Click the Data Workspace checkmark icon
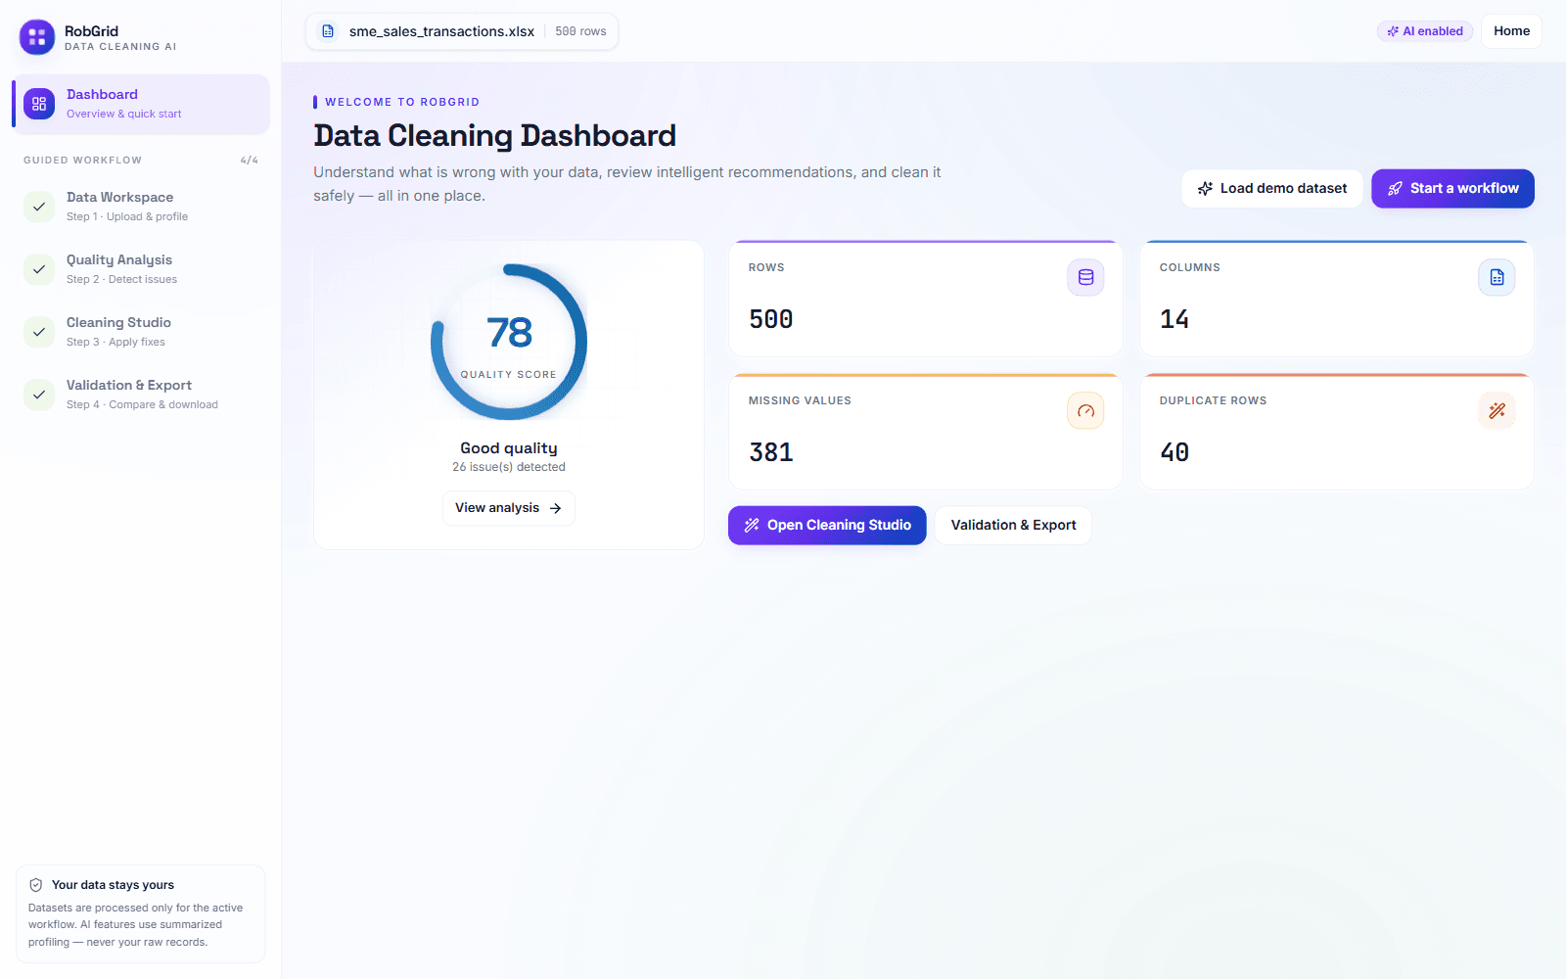Screen dimensions: 1566x979 (39, 207)
